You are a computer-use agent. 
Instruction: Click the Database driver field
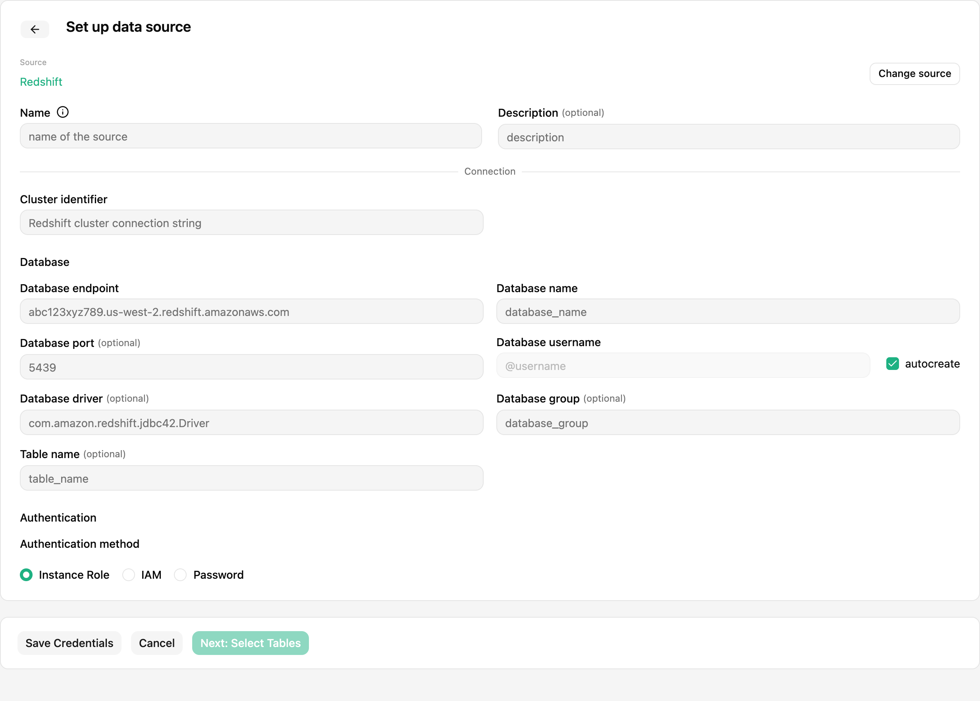coord(252,423)
